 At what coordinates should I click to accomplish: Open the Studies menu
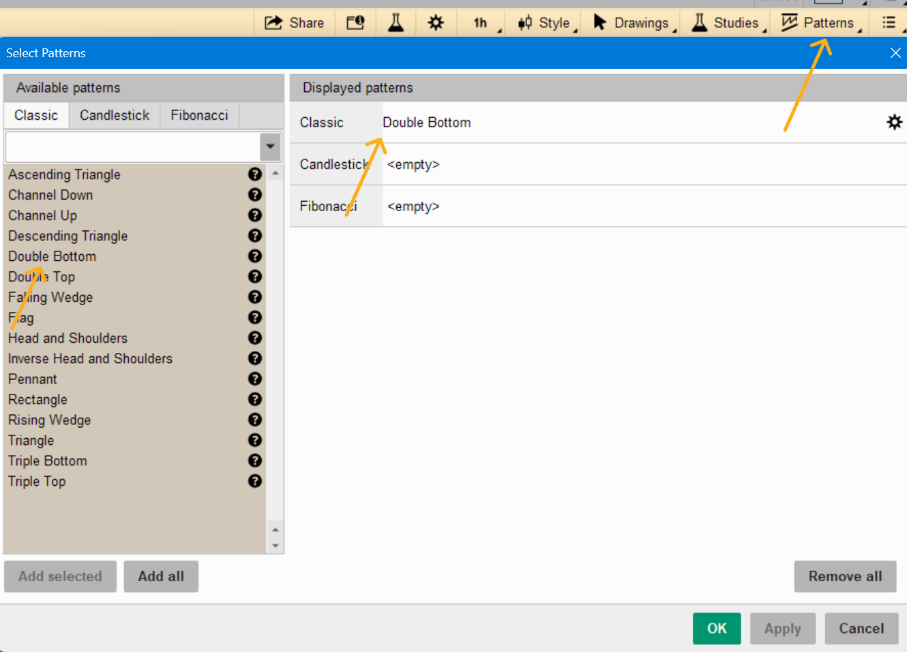tap(726, 22)
